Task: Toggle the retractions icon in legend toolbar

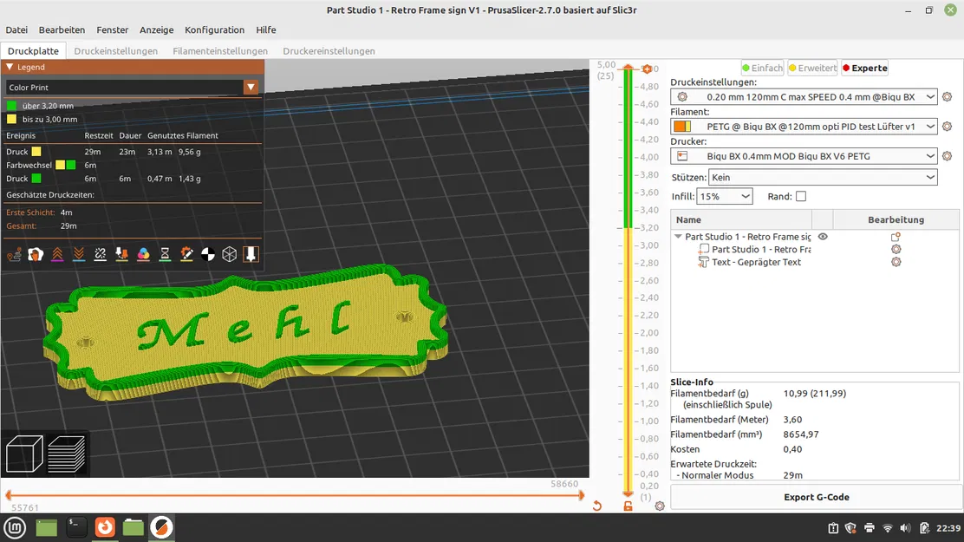Action: [57, 254]
